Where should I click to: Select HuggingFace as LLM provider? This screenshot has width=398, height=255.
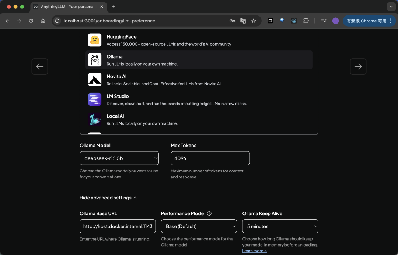coord(199,40)
